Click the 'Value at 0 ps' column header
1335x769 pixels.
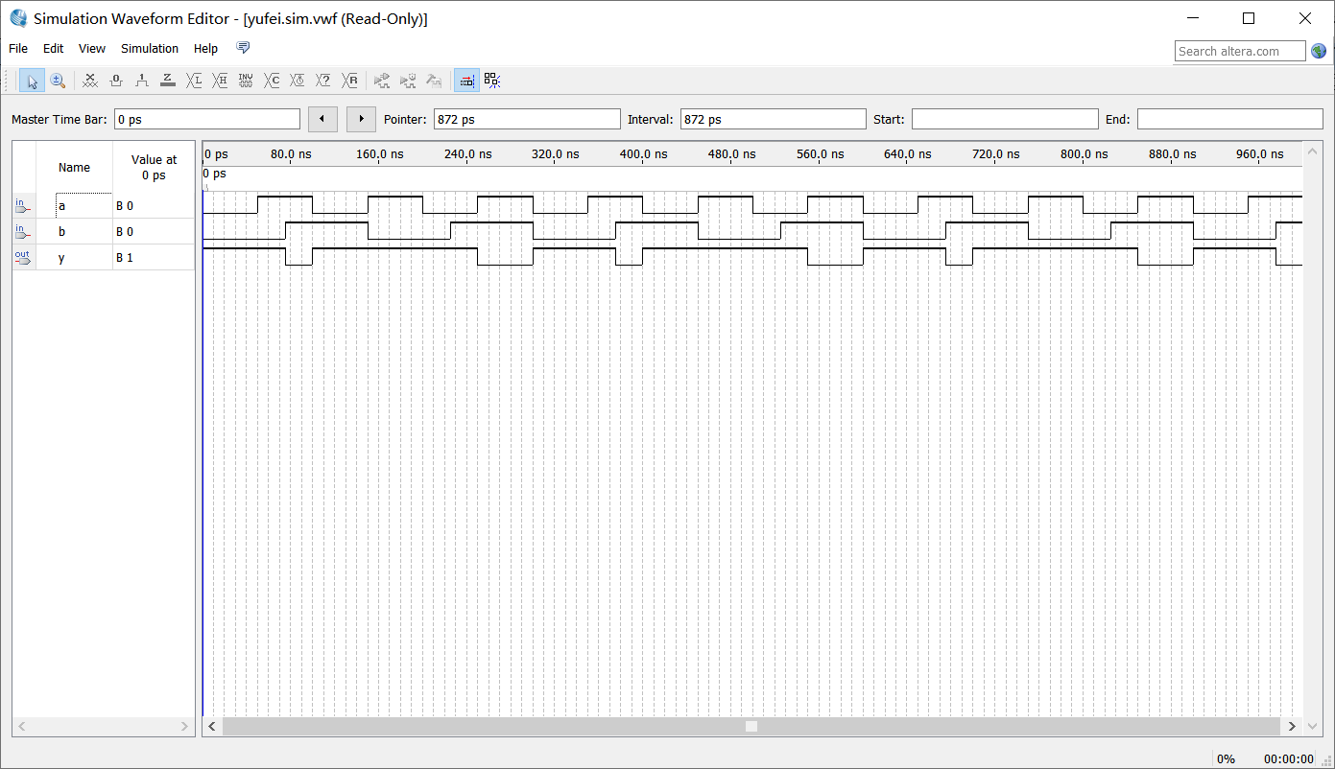154,167
